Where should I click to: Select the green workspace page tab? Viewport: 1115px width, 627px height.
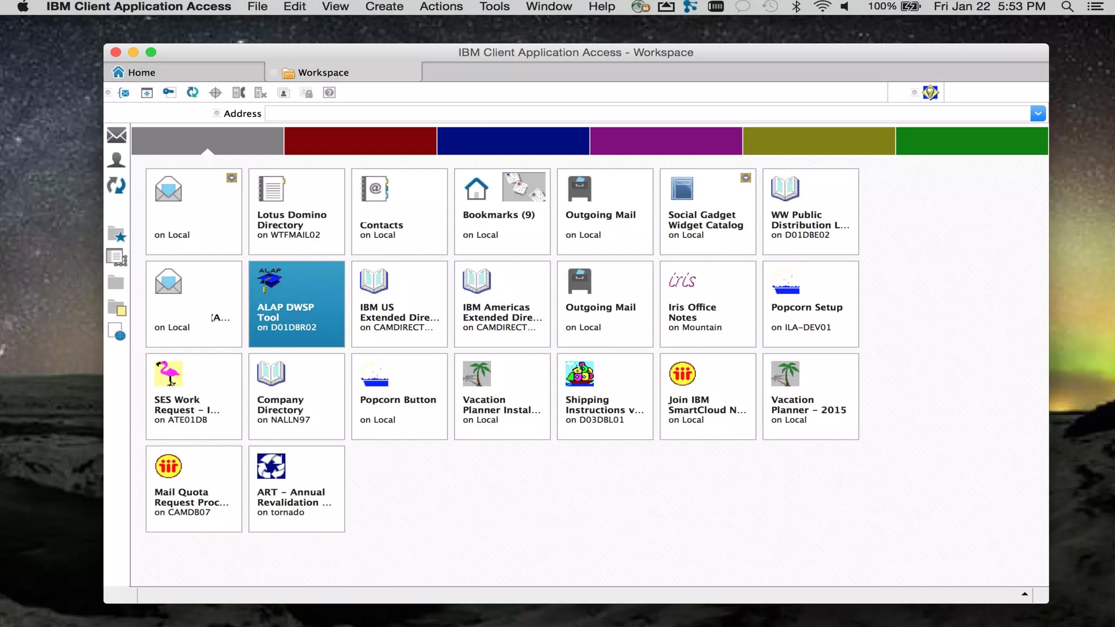coord(972,141)
